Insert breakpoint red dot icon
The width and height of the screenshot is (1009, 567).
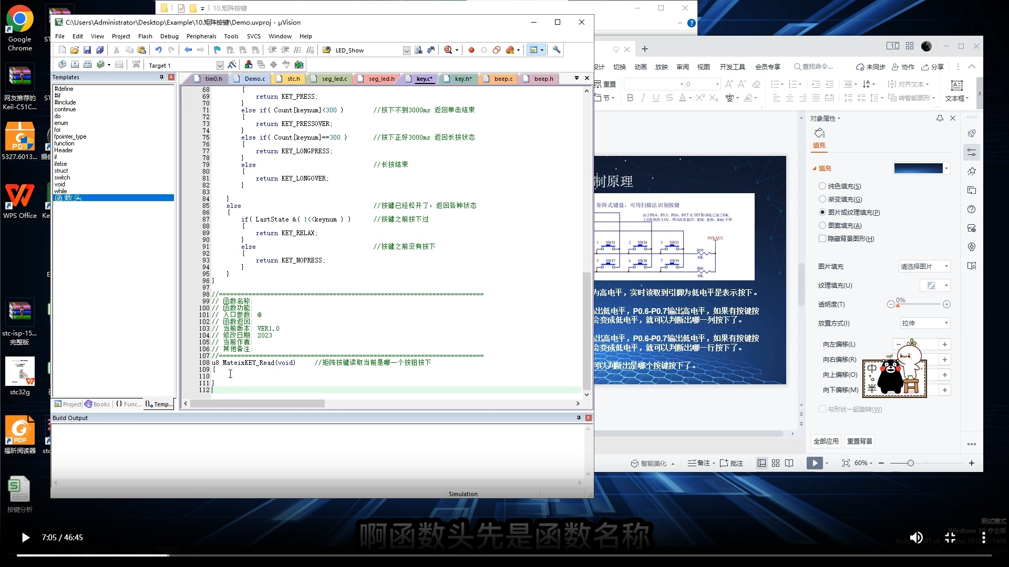pyautogui.click(x=471, y=50)
